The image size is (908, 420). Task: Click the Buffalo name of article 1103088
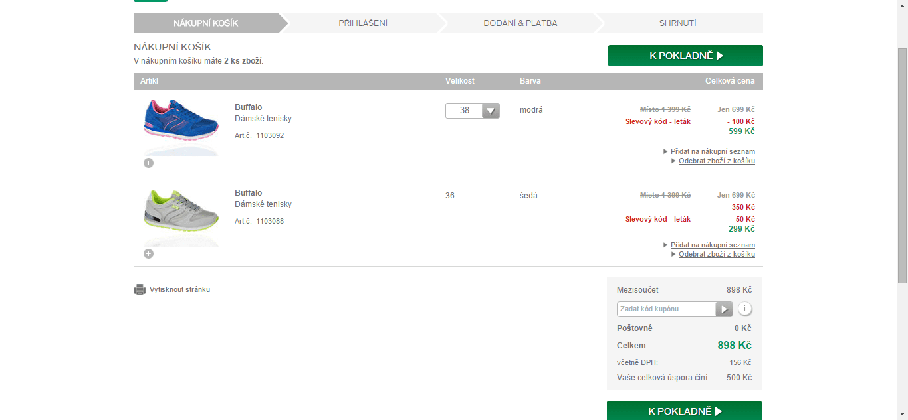click(248, 193)
